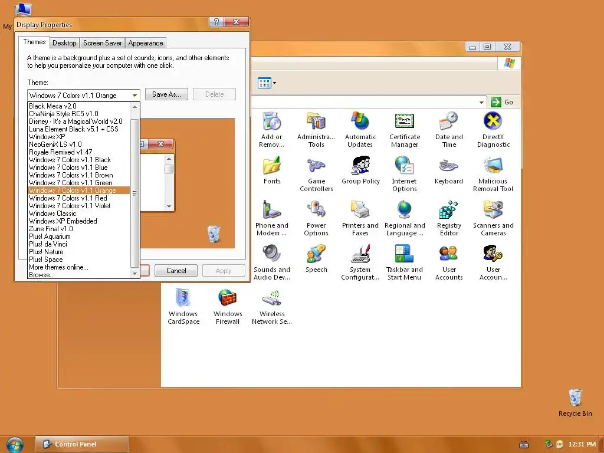Open Game Controllers applet
The image size is (604, 453).
316,174
